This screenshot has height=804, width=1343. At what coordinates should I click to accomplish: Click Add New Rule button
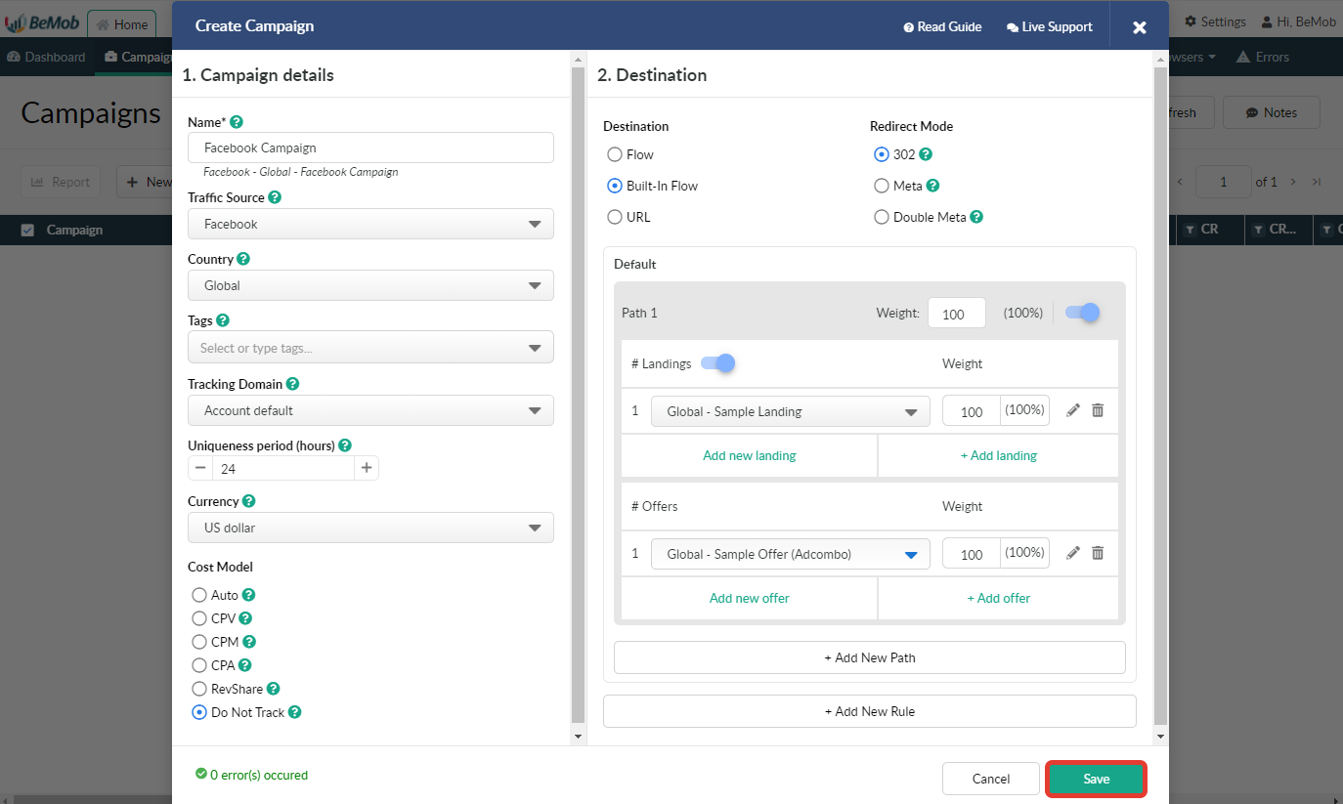pos(870,711)
